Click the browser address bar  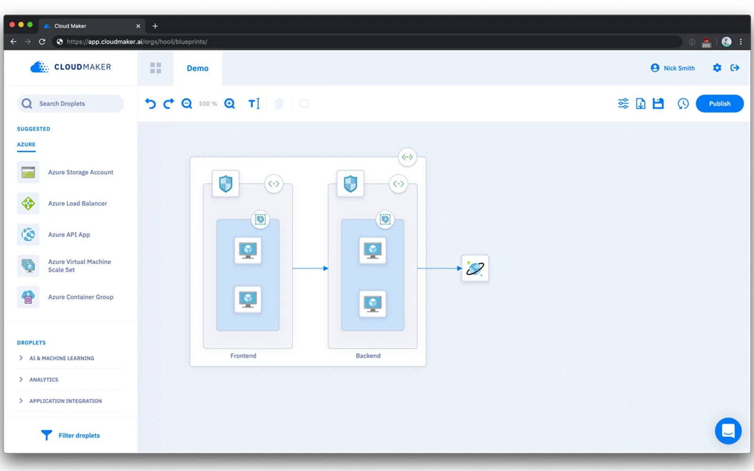pos(368,41)
